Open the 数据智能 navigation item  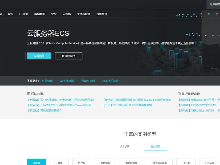(x=40, y=14)
